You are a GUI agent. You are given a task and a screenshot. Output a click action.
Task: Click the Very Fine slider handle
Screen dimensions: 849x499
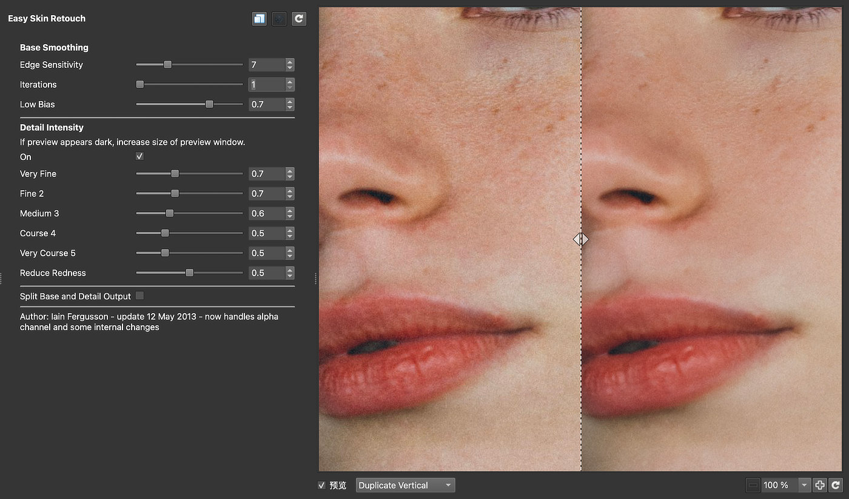tap(175, 174)
